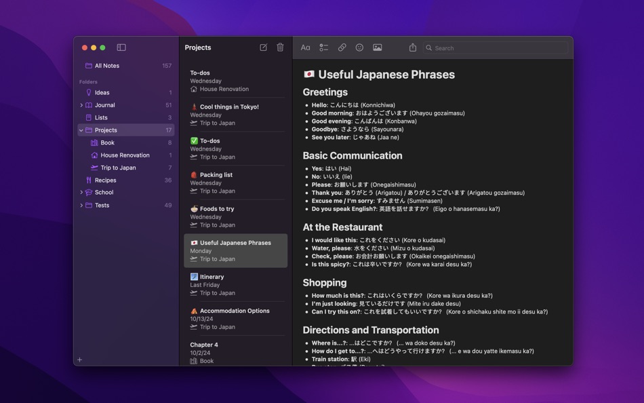Click the How much is this? line
This screenshot has width=644, height=403.
point(402,295)
